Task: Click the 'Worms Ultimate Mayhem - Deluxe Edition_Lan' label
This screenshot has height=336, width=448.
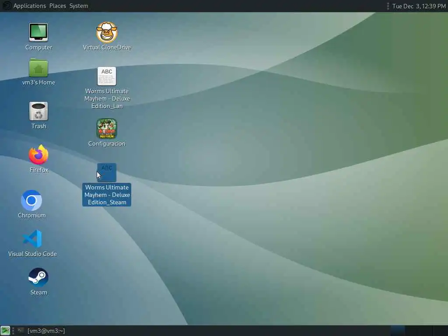Action: (107, 98)
